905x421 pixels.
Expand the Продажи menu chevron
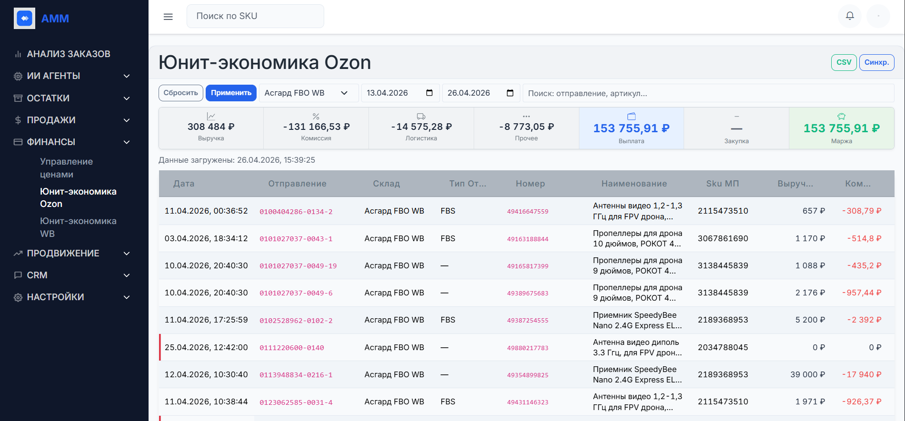click(x=127, y=120)
